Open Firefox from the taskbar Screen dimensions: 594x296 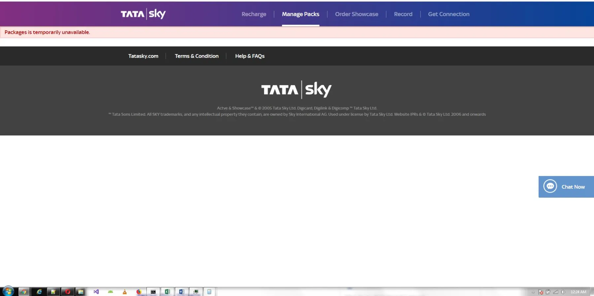(139, 292)
